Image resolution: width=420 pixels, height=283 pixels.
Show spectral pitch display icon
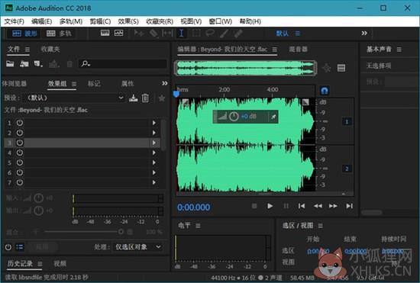pyautogui.click(x=118, y=33)
